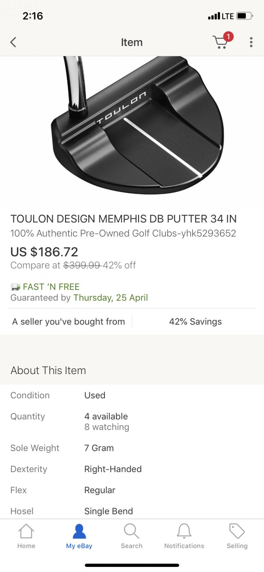Tap the About This Item header
This screenshot has height=572, width=264.
click(48, 370)
